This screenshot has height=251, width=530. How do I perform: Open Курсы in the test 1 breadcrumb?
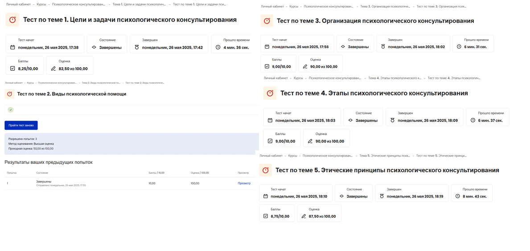(x=41, y=5)
